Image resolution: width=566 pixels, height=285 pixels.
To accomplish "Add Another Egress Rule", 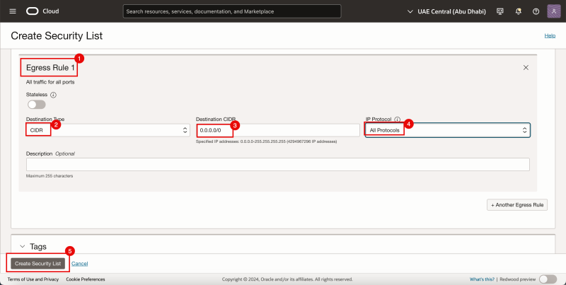I will point(517,204).
